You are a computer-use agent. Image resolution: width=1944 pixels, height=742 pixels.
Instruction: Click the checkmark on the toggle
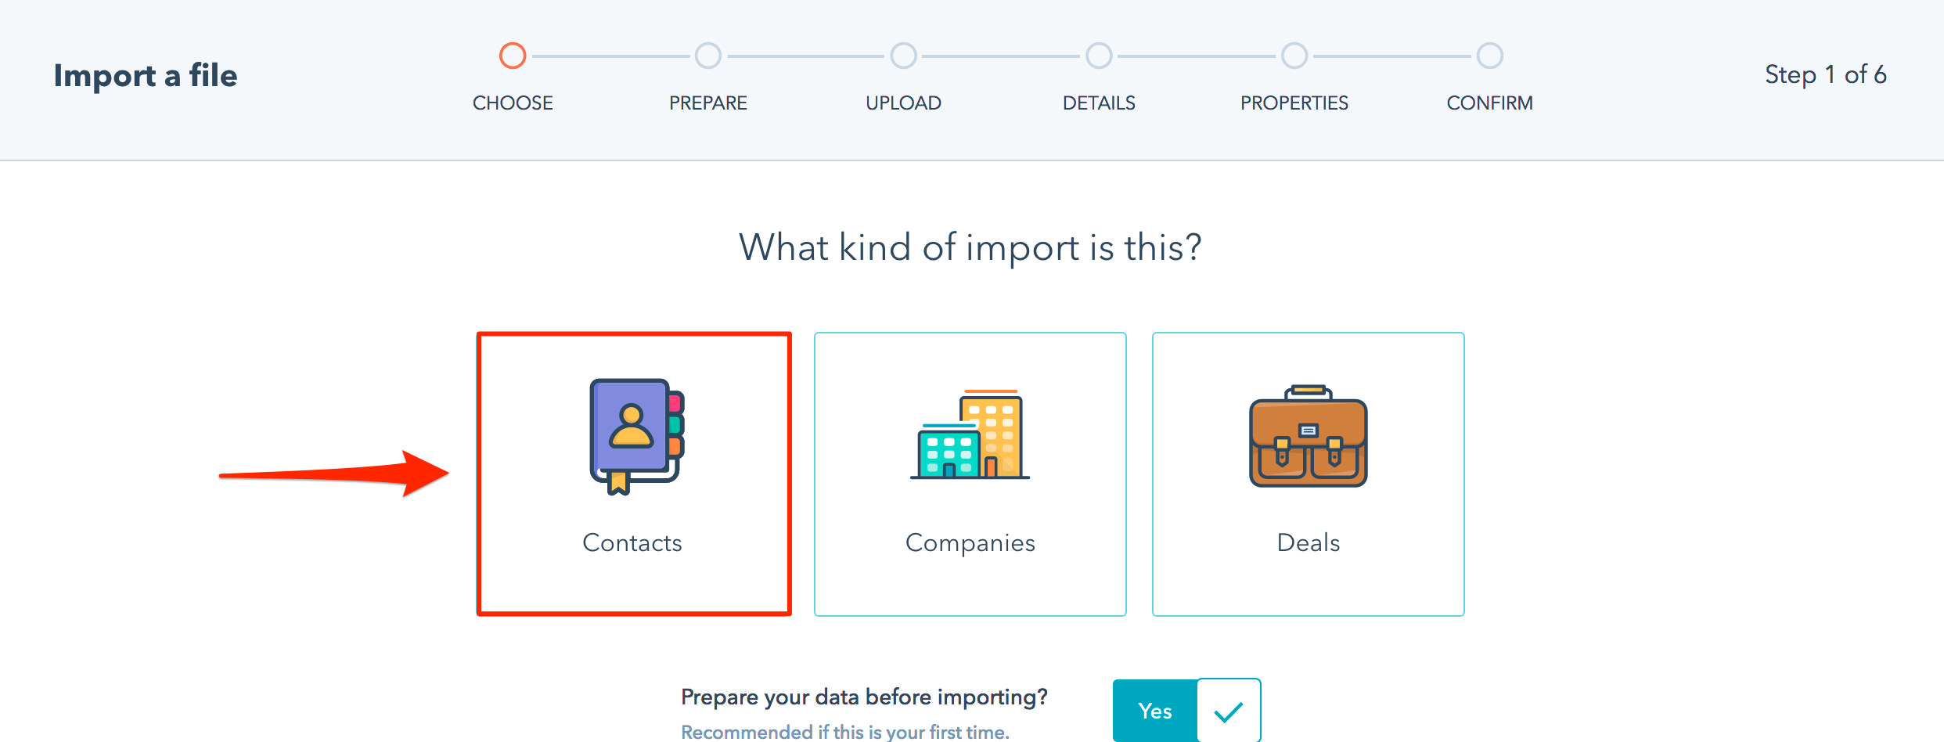[1229, 711]
